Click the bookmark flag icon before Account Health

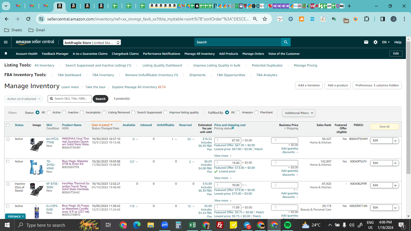[x=6, y=54]
